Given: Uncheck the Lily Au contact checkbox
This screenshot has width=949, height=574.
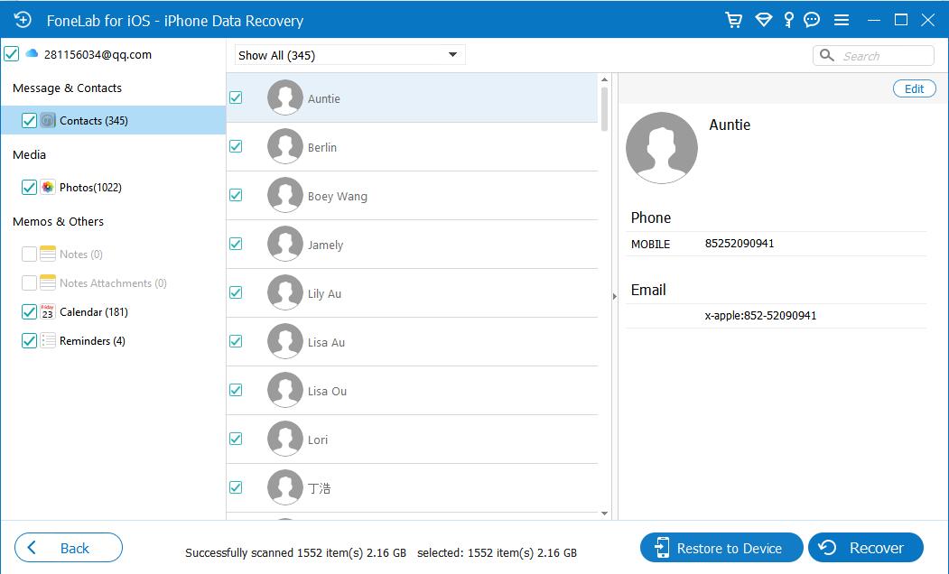Looking at the screenshot, I should pyautogui.click(x=236, y=292).
